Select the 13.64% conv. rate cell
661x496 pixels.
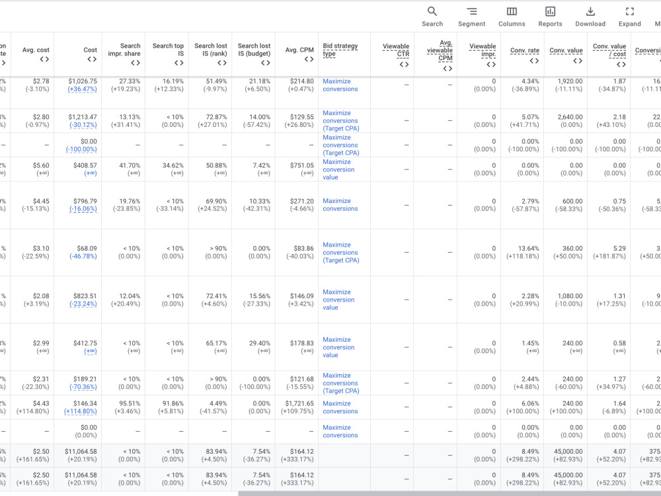point(522,253)
